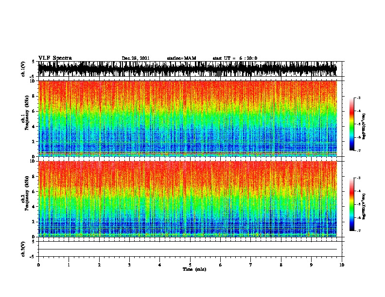The width and height of the screenshot is (385, 297).
Task: Click the "-5" label on ch.1 color scale
Action: (x=358, y=124)
